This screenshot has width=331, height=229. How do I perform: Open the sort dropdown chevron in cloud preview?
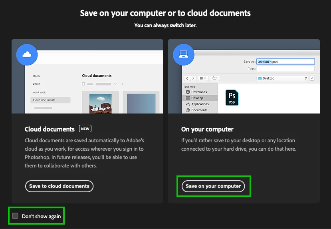pos(115,84)
